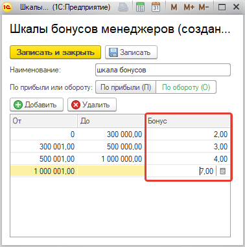Image resolution: width=245 pixels, height=247 pixels.
Task: Open calculator button in bonus field
Action: click(222, 171)
